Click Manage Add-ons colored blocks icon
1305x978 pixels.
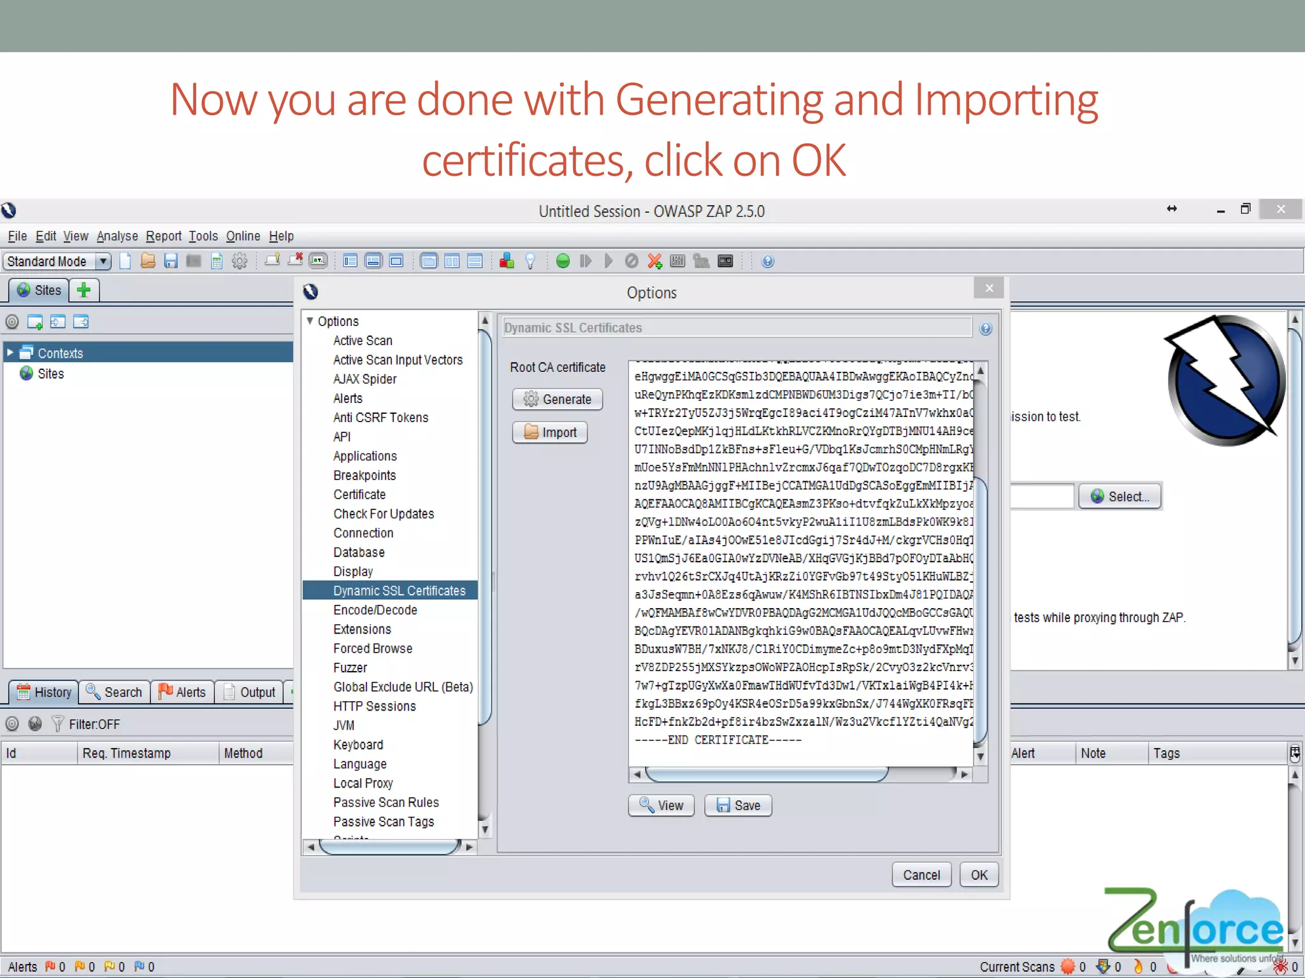(x=507, y=261)
